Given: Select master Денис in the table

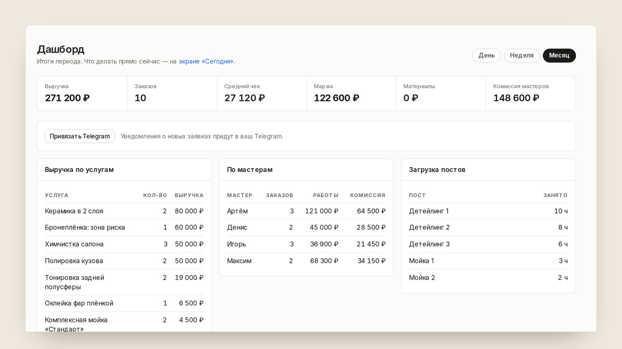Looking at the screenshot, I should pyautogui.click(x=237, y=228).
